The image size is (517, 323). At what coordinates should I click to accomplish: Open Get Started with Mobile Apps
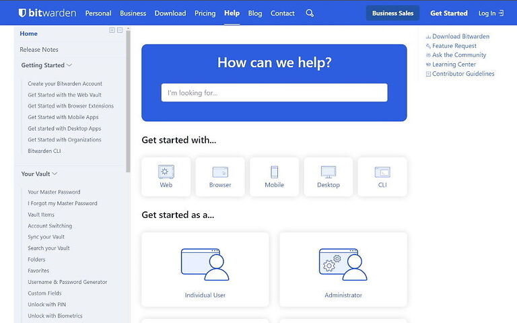point(63,117)
